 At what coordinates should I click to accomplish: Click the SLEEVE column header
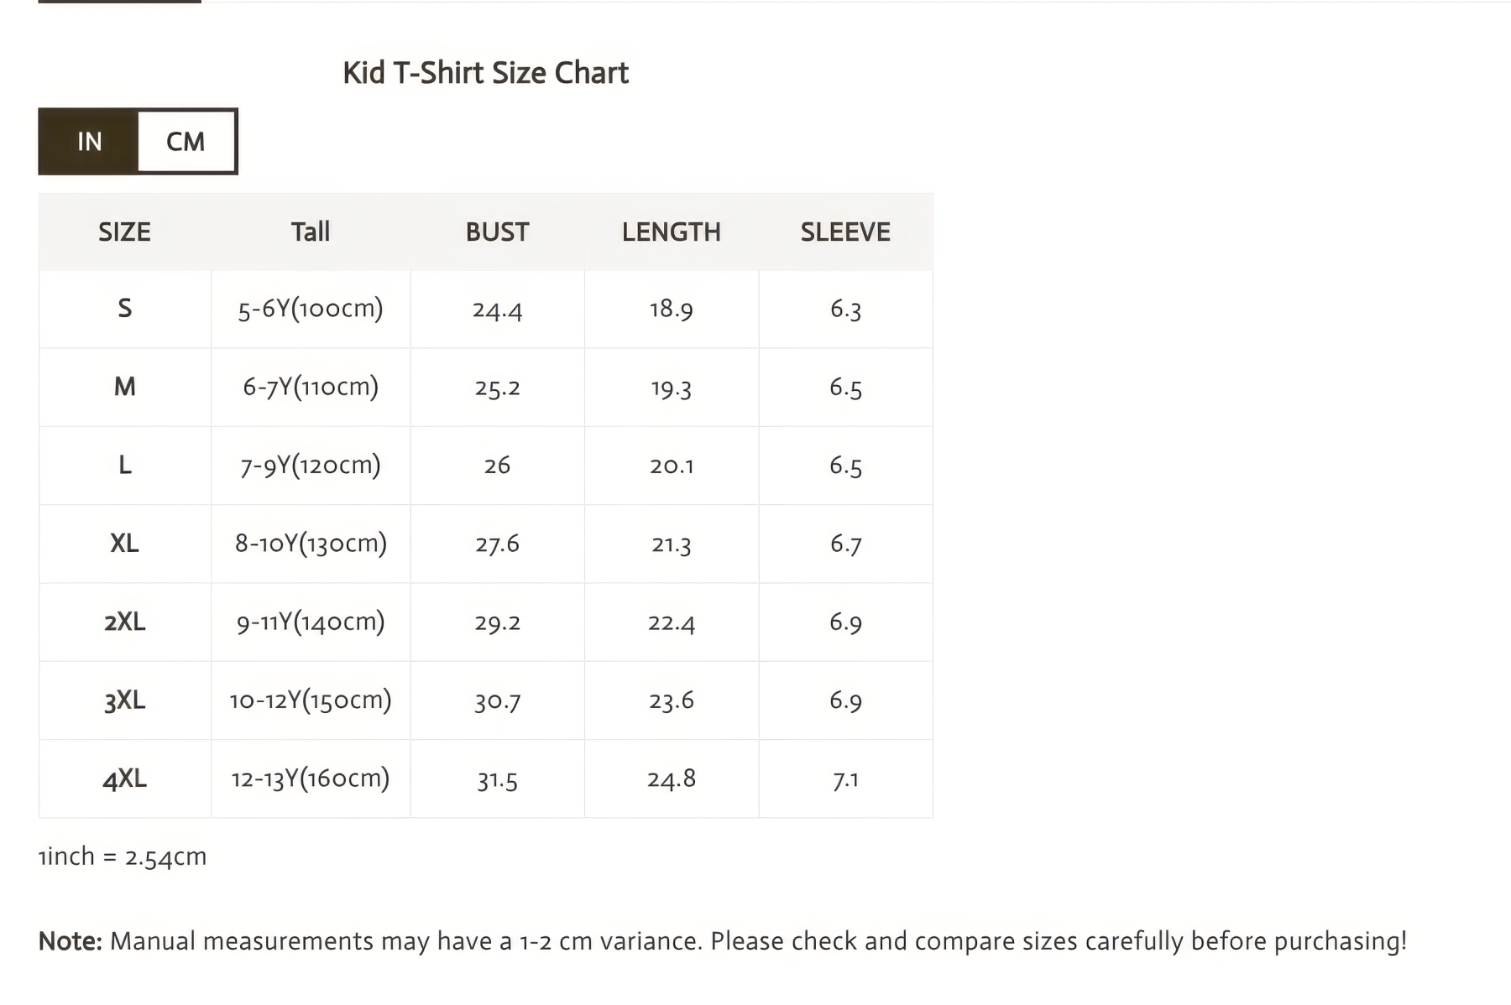[845, 232]
